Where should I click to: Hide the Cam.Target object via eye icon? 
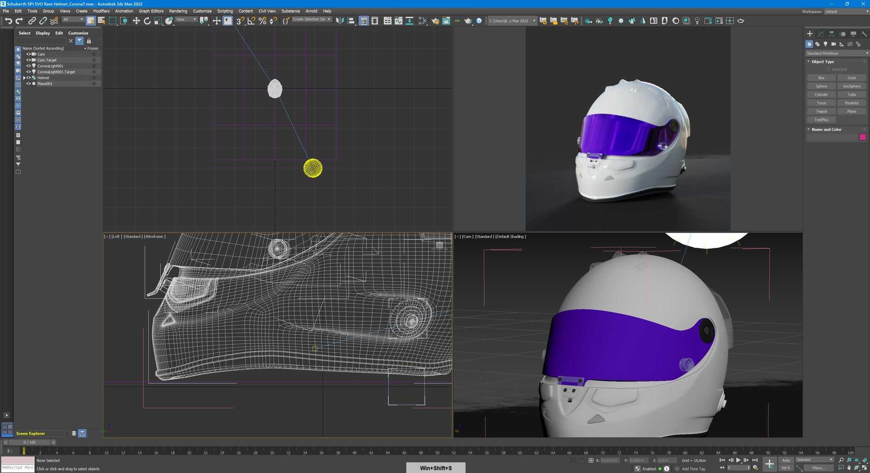[x=29, y=60]
